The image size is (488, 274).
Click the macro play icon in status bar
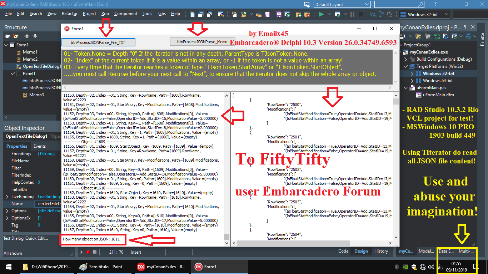tap(81, 252)
